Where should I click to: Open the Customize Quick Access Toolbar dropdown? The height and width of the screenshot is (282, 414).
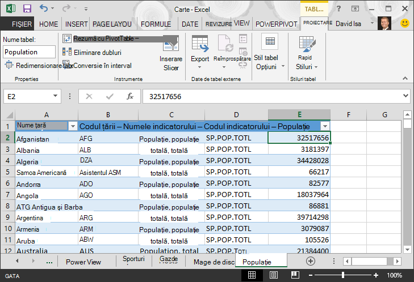[x=86, y=9]
